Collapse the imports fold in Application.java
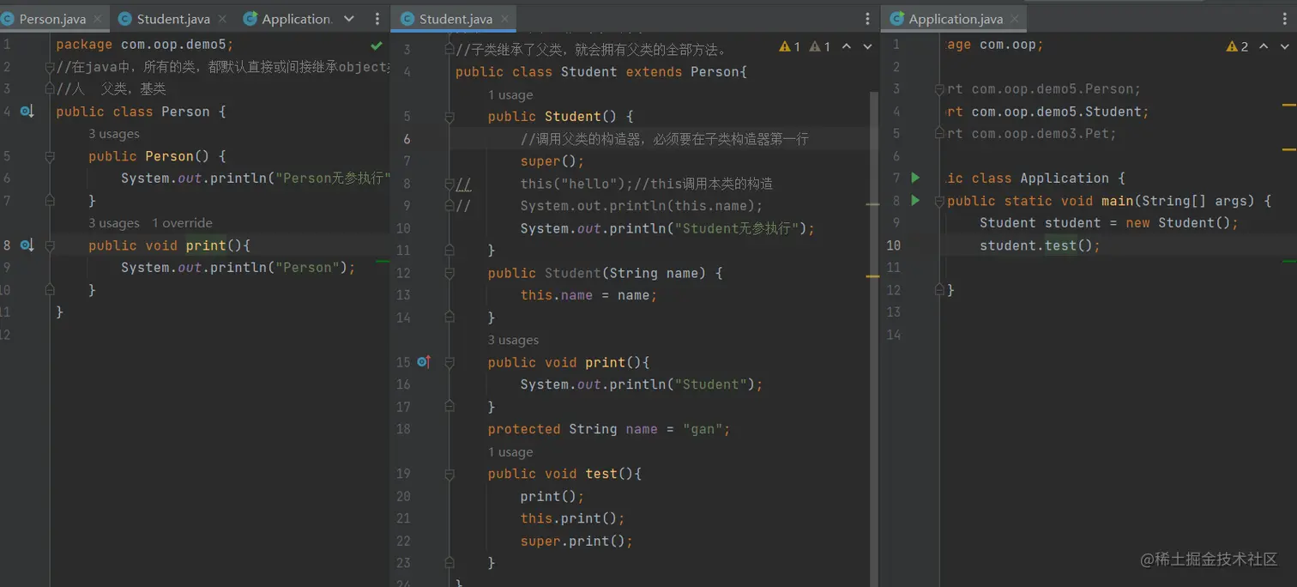The image size is (1297, 587). click(940, 89)
